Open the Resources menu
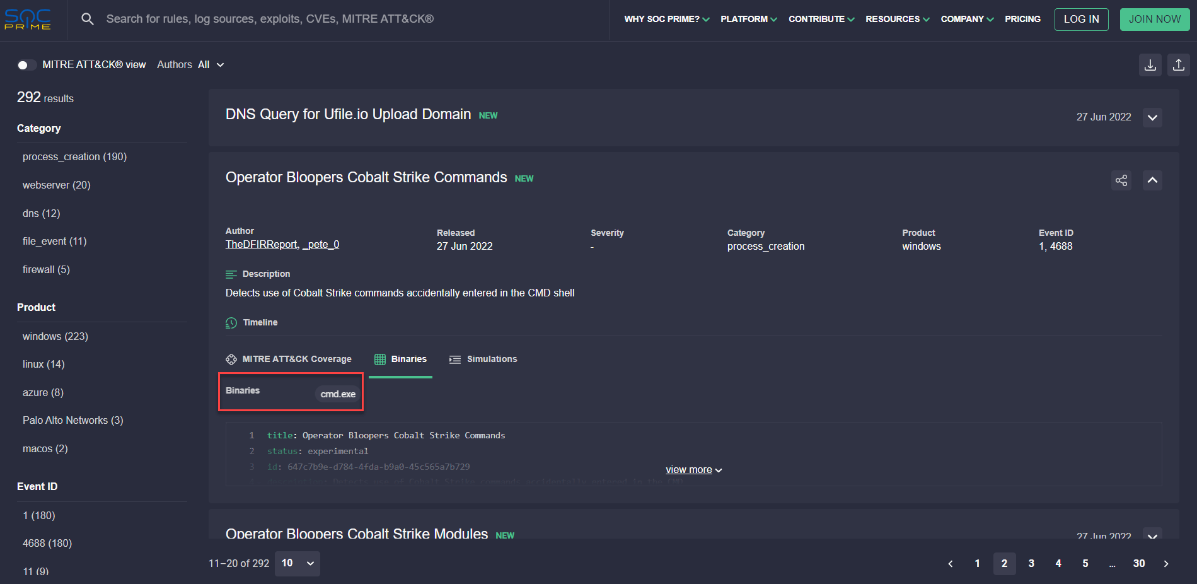The image size is (1197, 584). coord(898,19)
